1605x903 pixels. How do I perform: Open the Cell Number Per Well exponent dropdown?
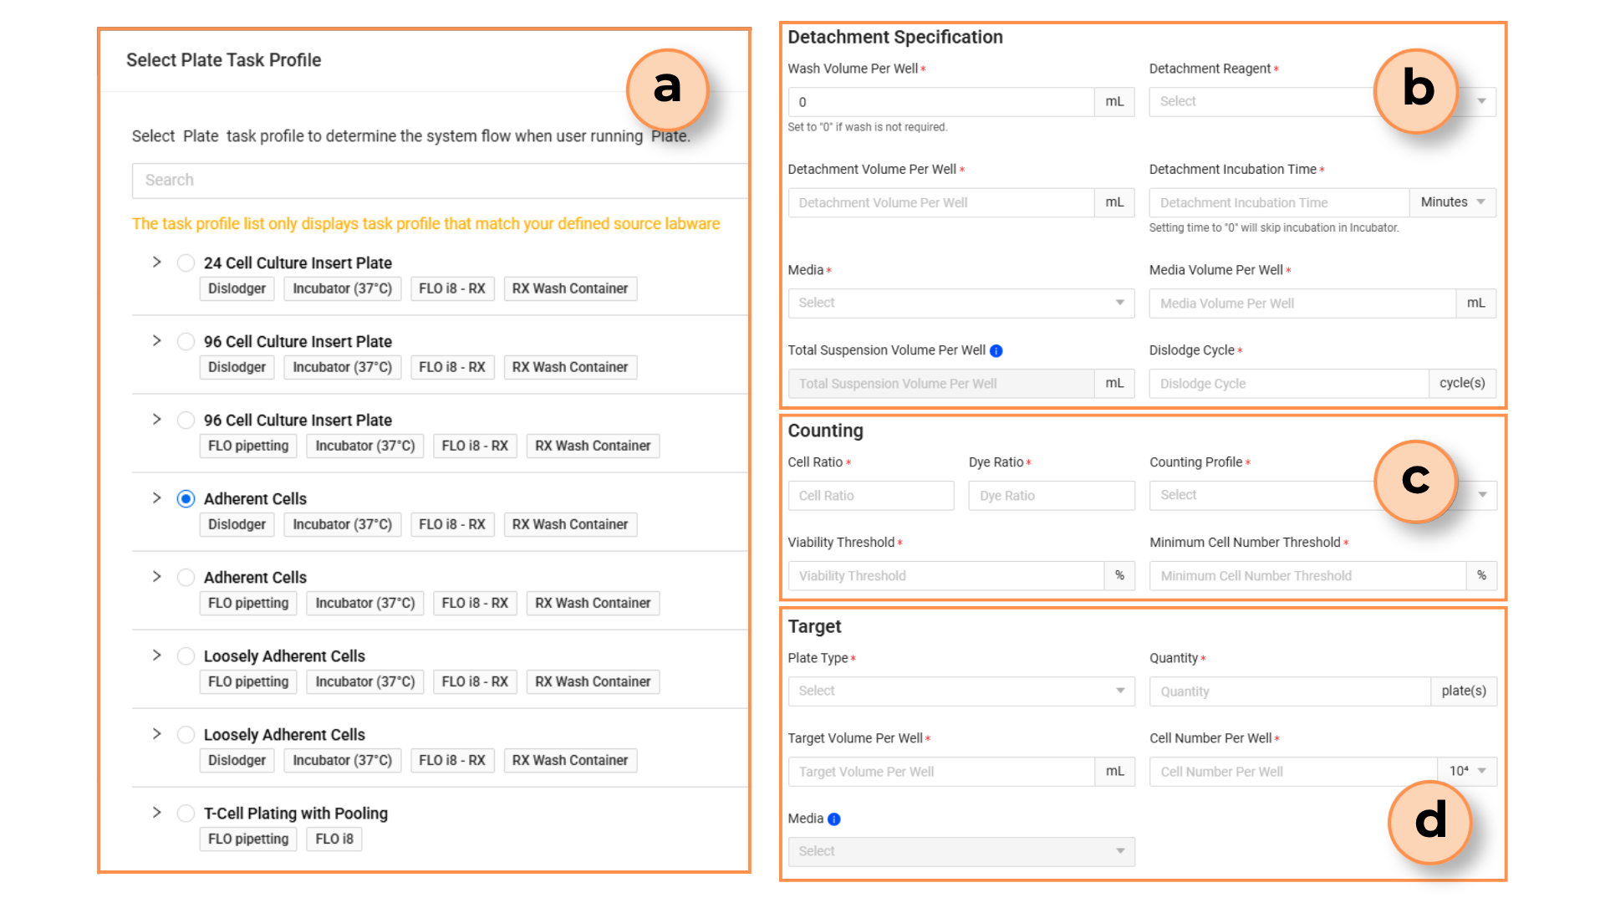[x=1467, y=771]
